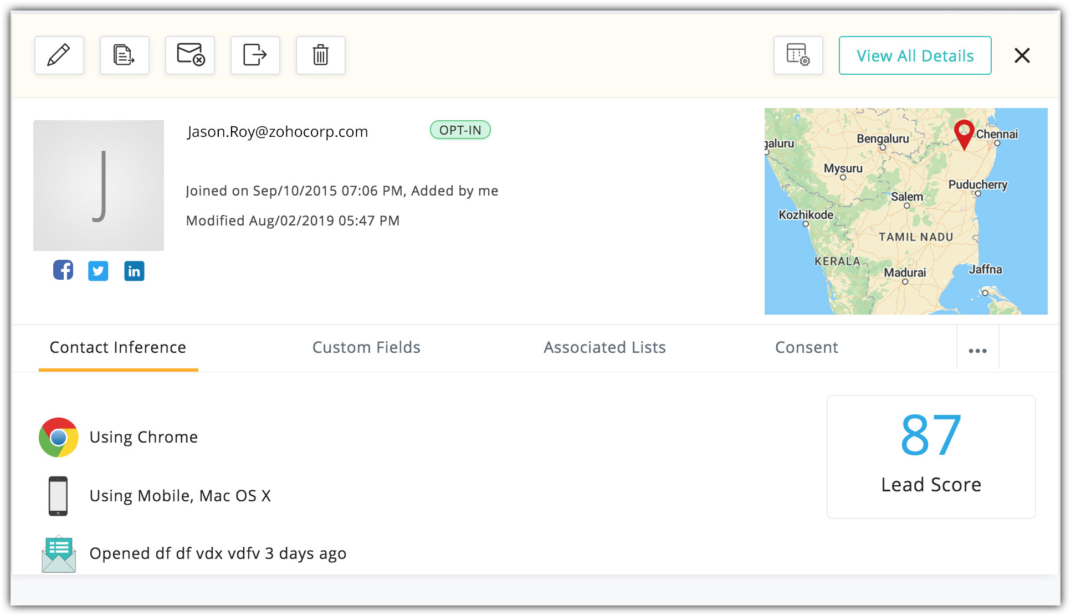Select the Consent tab
This screenshot has width=1071, height=616.
point(806,347)
